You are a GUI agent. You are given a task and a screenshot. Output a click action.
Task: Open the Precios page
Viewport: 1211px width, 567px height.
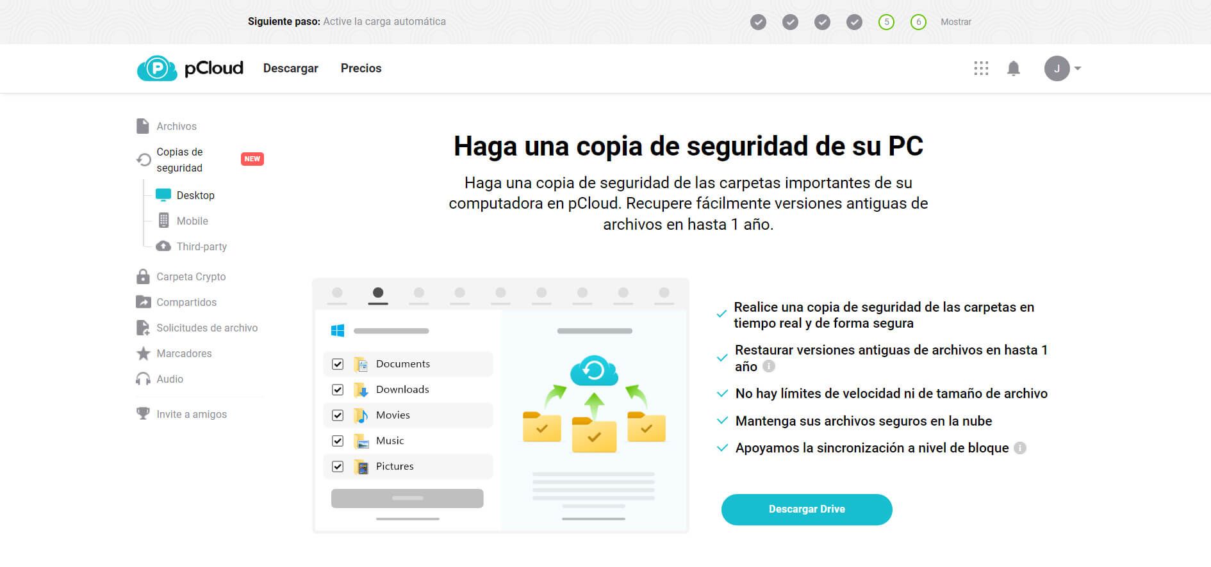coord(361,68)
